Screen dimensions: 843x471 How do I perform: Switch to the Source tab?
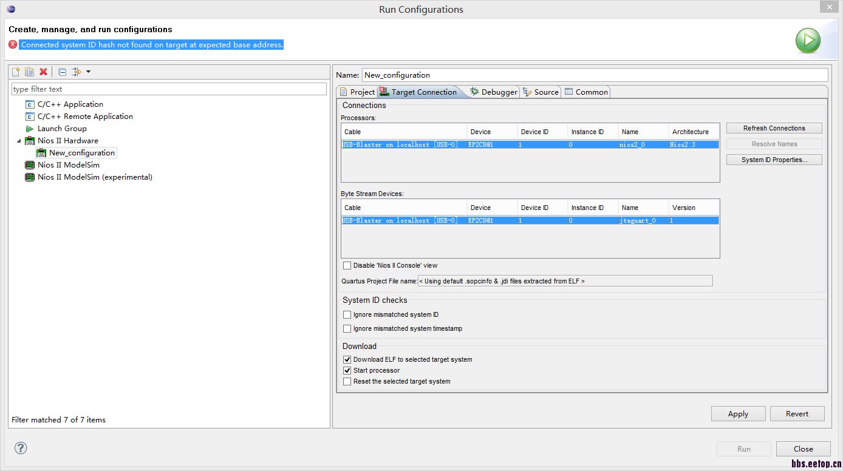point(541,92)
